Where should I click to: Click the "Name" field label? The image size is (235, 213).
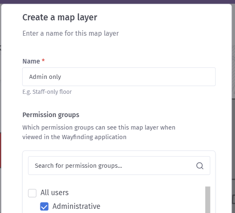point(31,61)
